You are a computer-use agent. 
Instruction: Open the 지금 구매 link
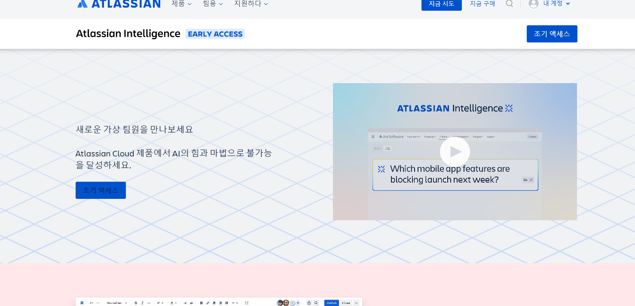tap(482, 3)
